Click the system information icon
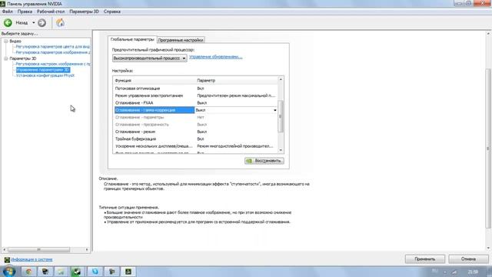 7,260
